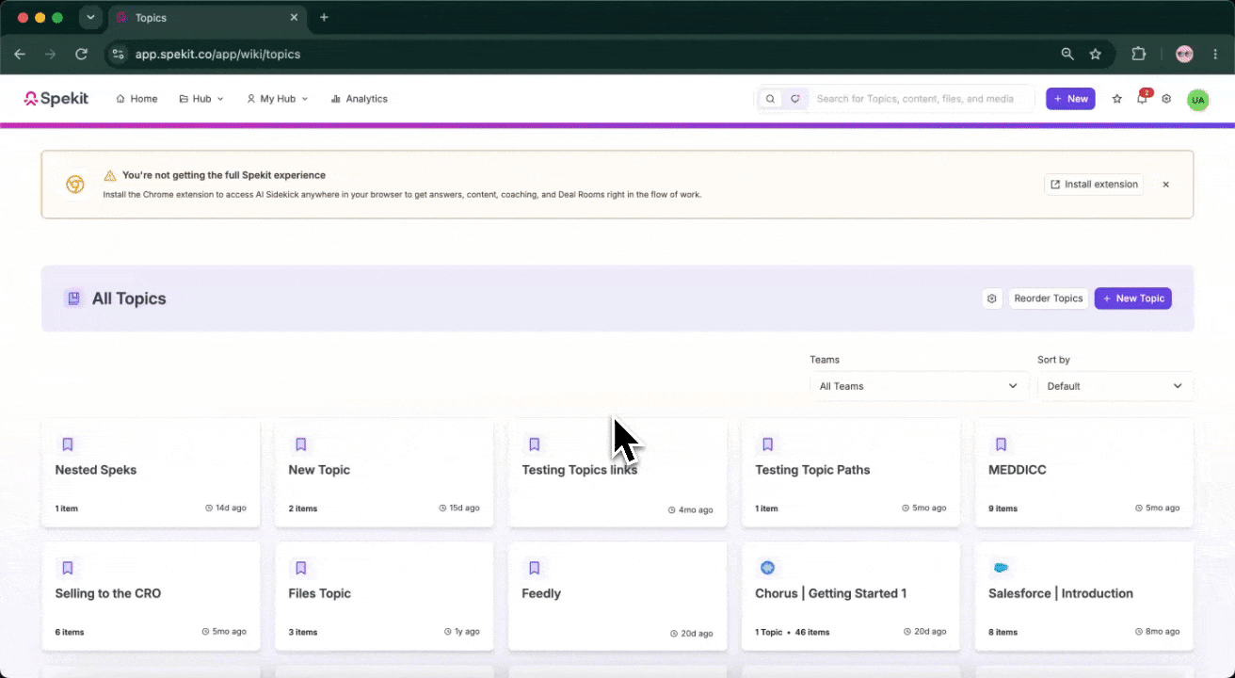Open All Topics settings gear

[992, 299]
